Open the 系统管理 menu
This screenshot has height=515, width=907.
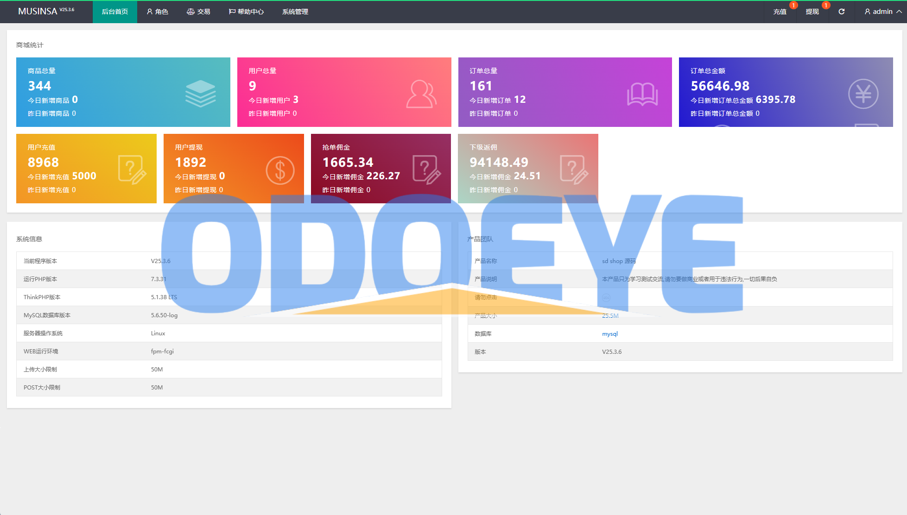295,12
